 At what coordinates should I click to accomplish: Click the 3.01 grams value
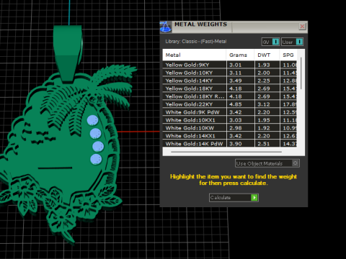[x=235, y=65]
